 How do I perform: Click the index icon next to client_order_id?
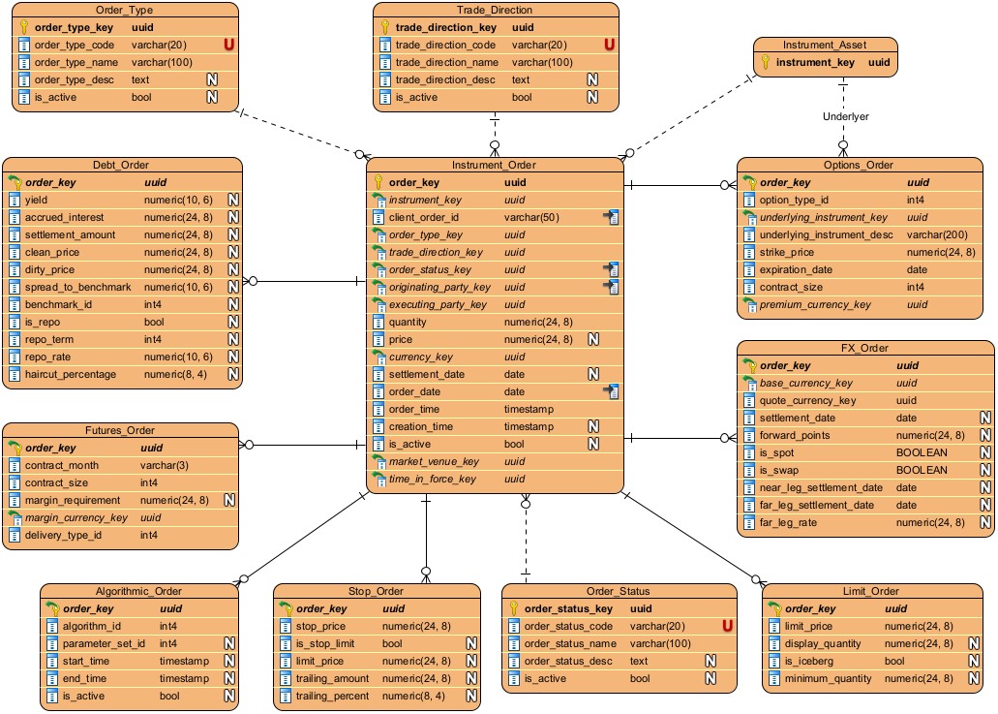pyautogui.click(x=611, y=218)
